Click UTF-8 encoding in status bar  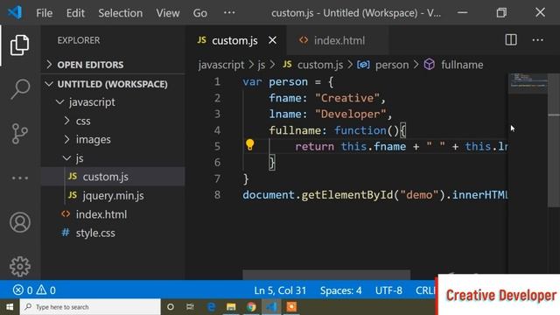click(x=388, y=290)
